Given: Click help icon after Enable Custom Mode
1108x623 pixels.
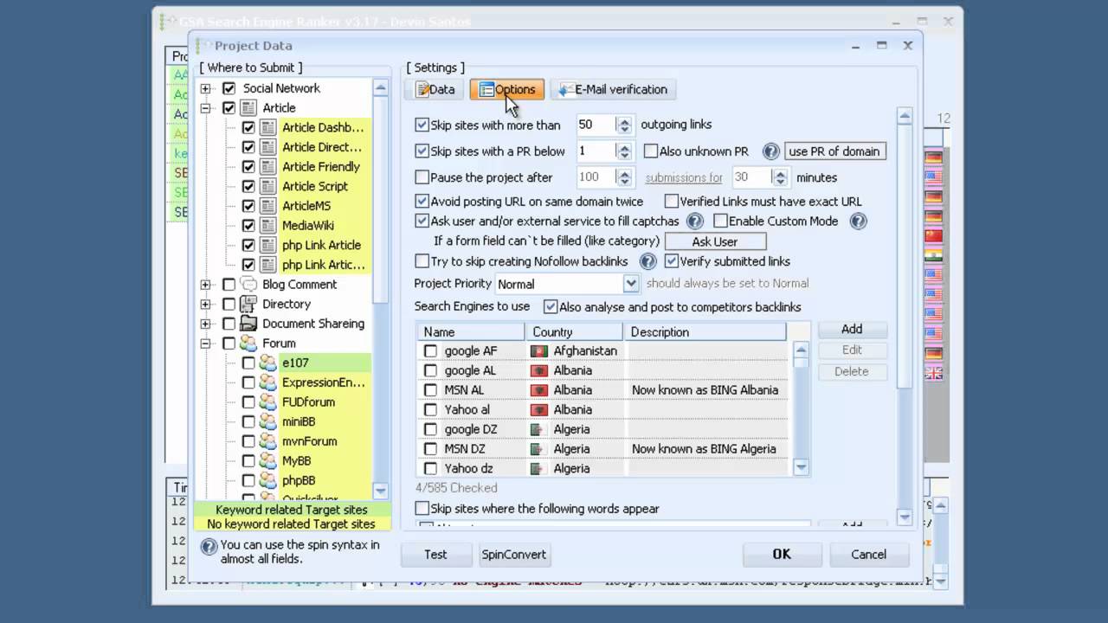Looking at the screenshot, I should [x=858, y=222].
